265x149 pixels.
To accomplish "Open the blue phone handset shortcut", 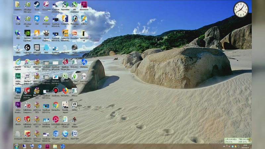I will click(x=65, y=134).
